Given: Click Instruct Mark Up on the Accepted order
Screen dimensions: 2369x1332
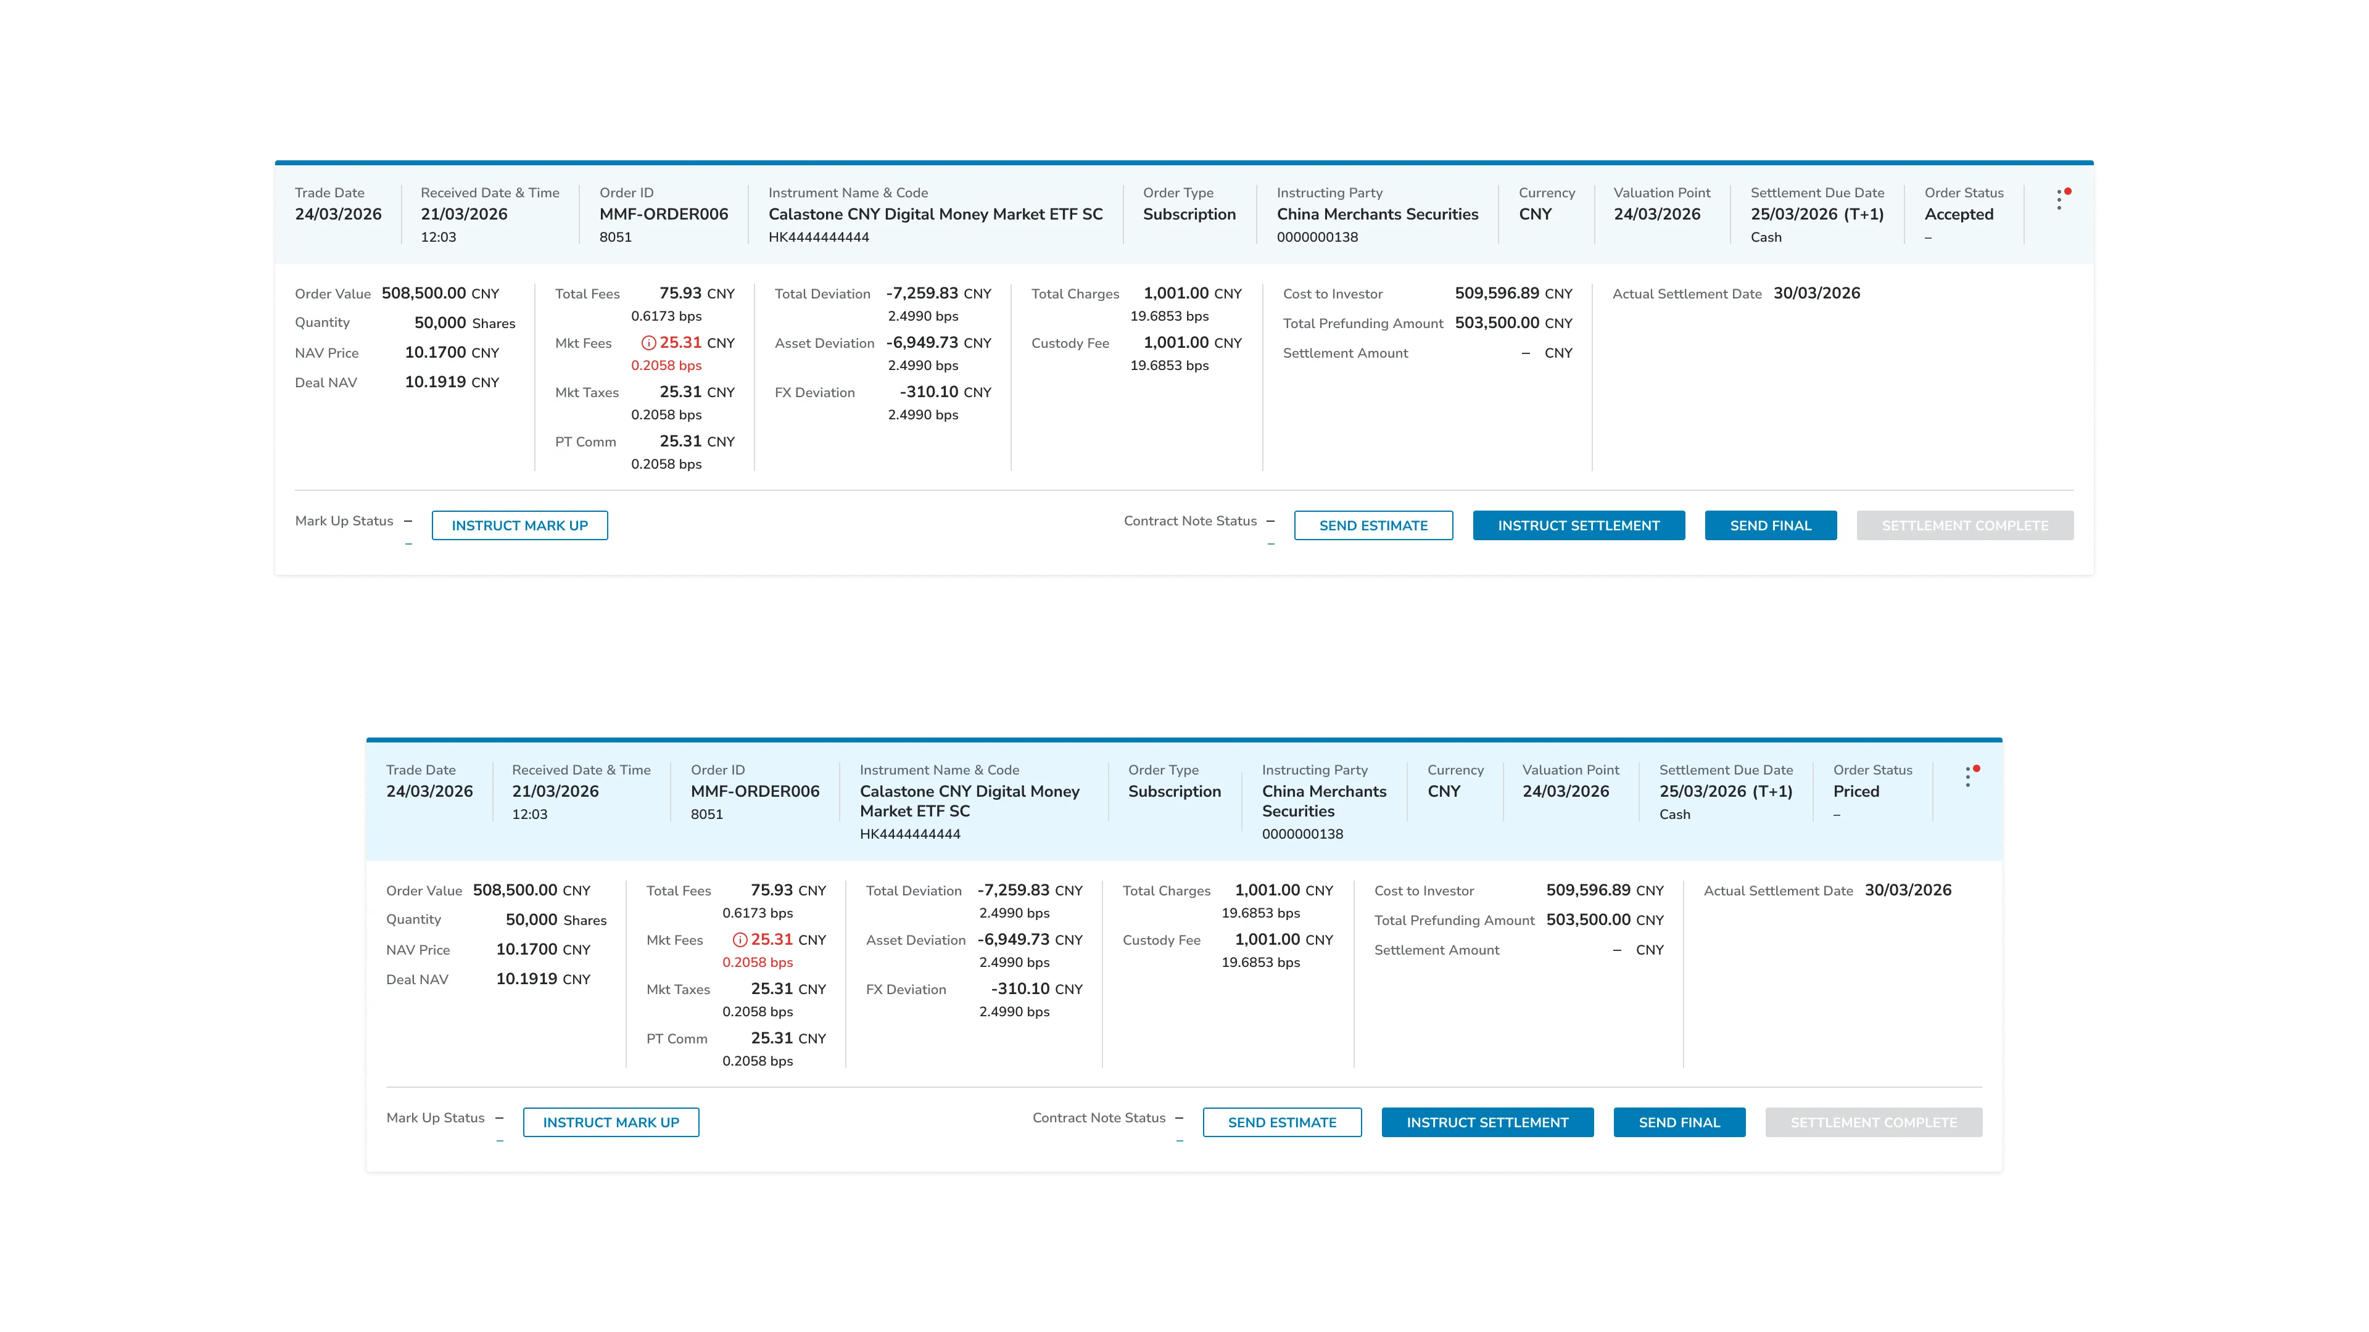Looking at the screenshot, I should pyautogui.click(x=519, y=525).
